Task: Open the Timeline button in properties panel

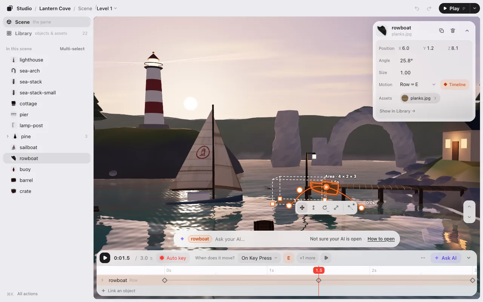Action: tap(455, 85)
